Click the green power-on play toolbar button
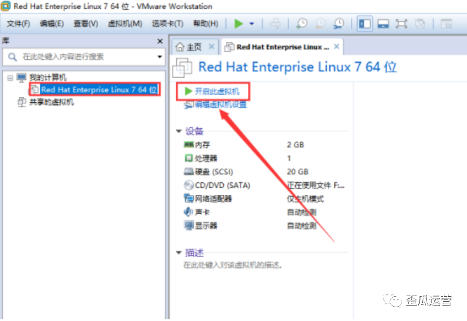Viewport: 467px width, 321px height. pos(239,24)
